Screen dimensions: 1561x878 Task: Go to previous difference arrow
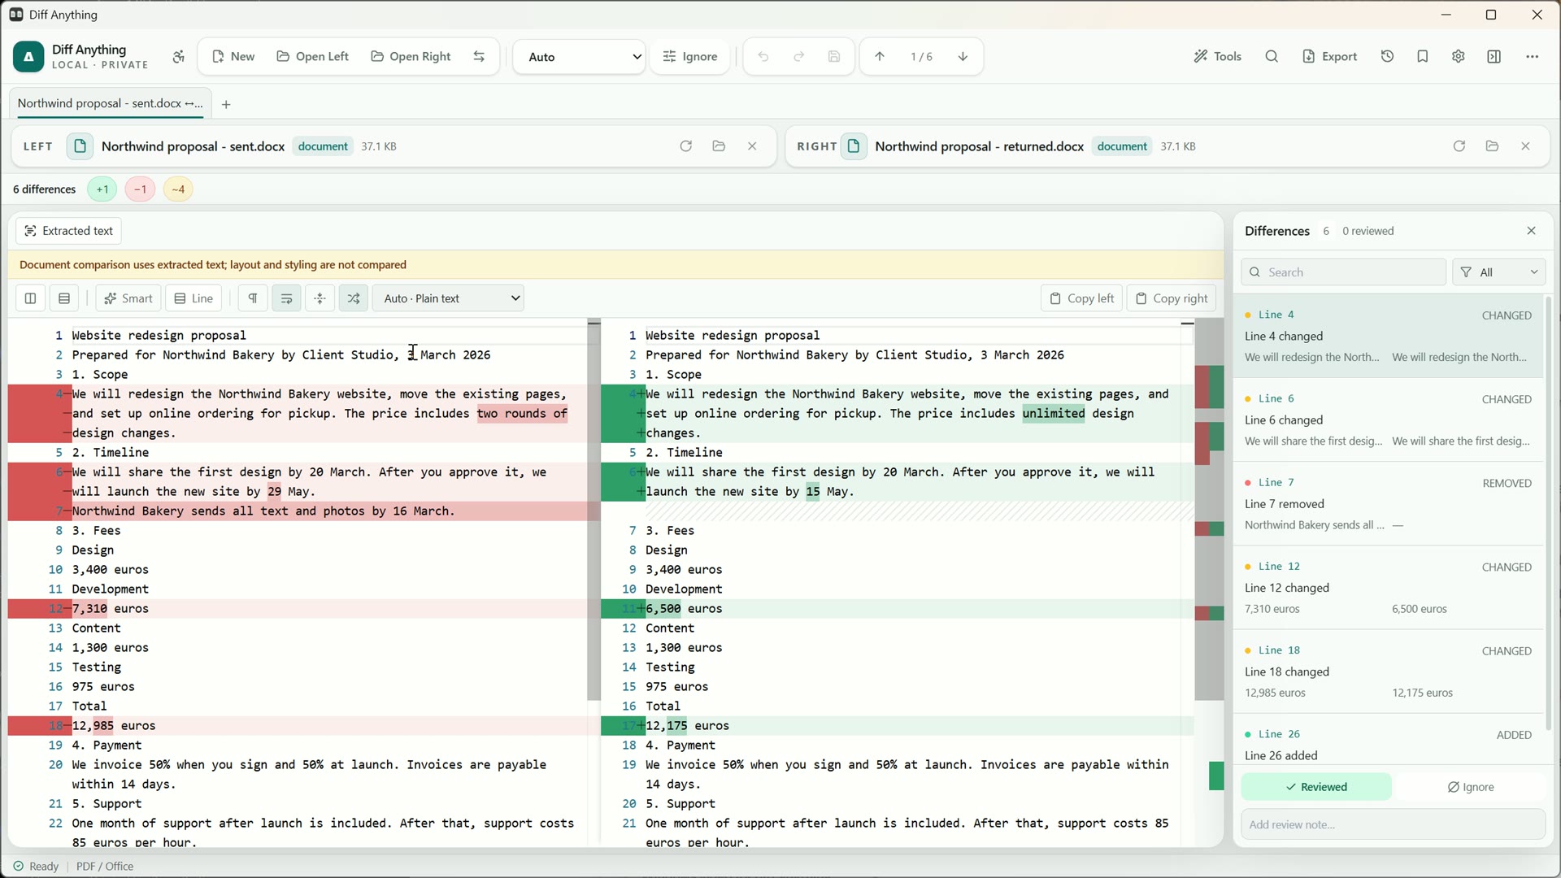point(880,57)
